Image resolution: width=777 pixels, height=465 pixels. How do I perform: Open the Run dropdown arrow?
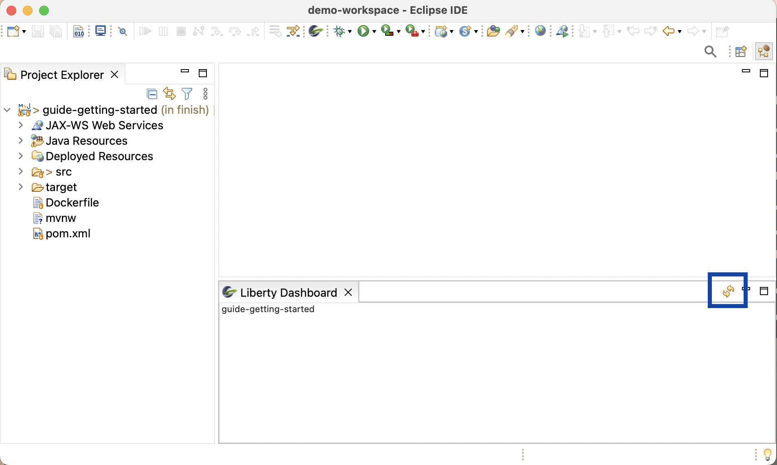(374, 32)
